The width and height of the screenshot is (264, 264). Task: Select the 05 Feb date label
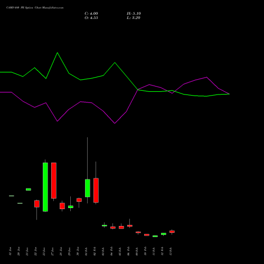point(120,251)
